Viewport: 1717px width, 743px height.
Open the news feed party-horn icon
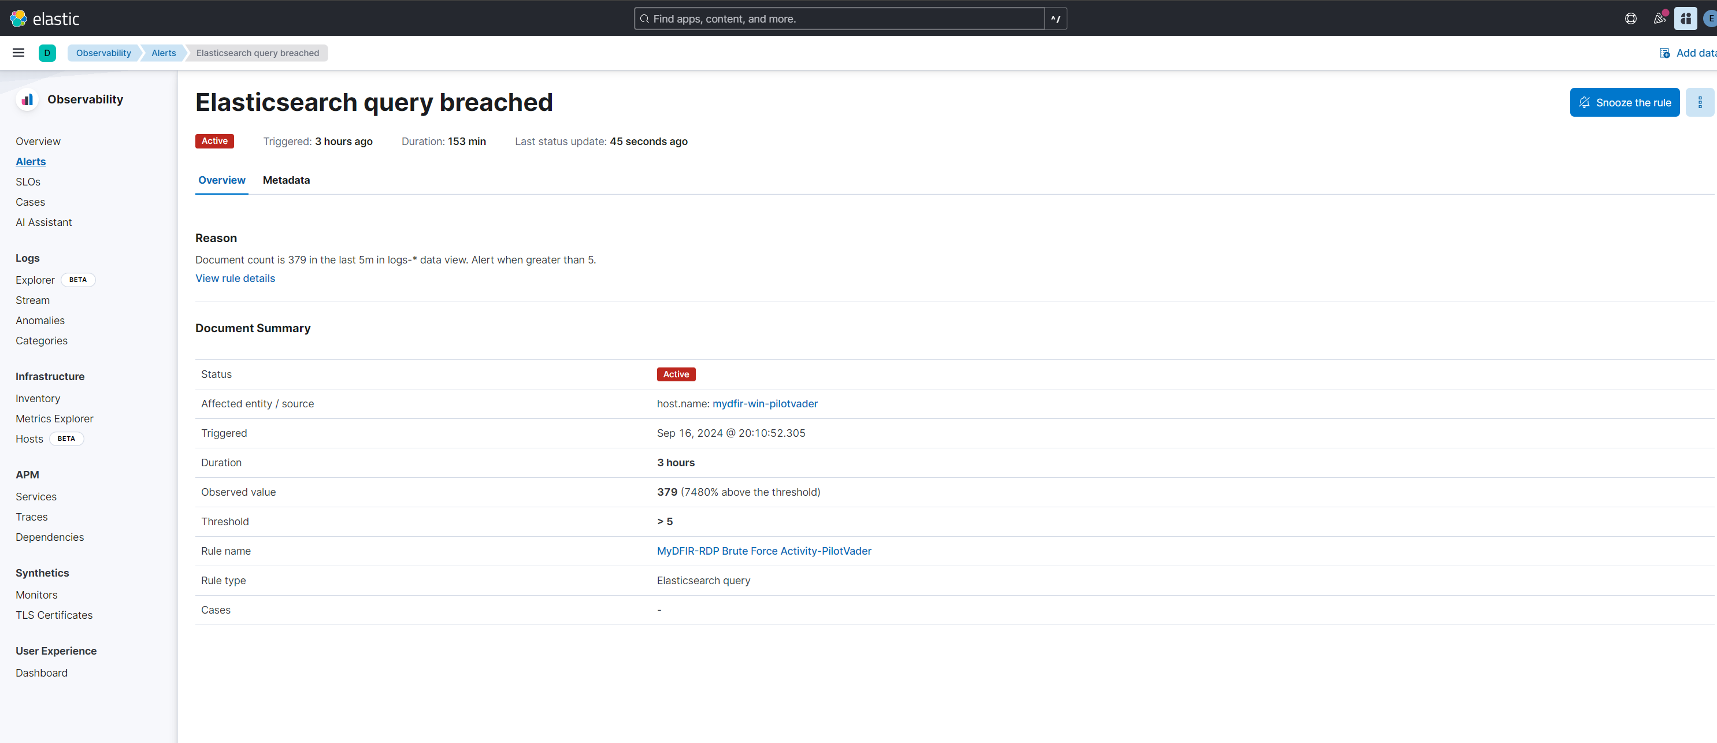pyautogui.click(x=1659, y=18)
